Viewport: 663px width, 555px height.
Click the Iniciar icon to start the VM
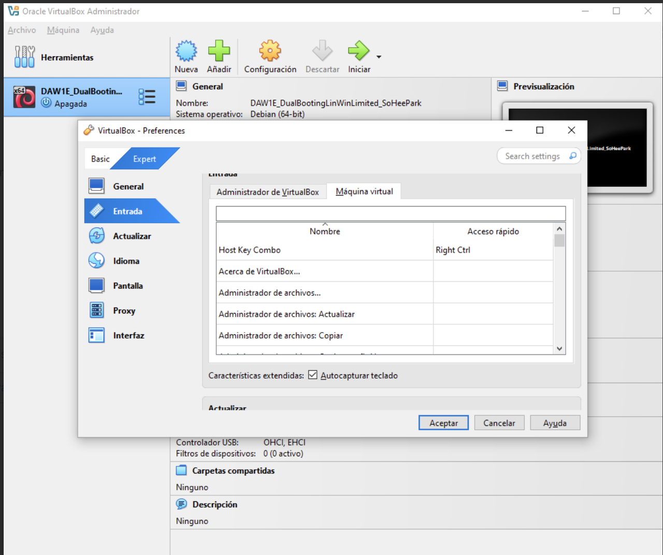358,51
